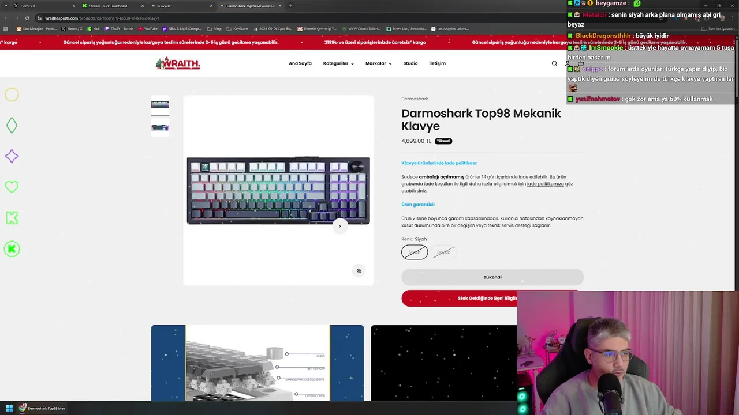Viewport: 739px width, 415px height.
Task: Click Stok Geldiğinde Beni Bilgilendir button
Action: pyautogui.click(x=492, y=298)
